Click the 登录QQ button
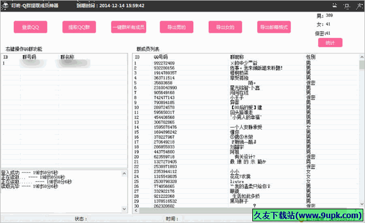Image resolution: width=365 pixels, height=223 pixels. point(30,27)
